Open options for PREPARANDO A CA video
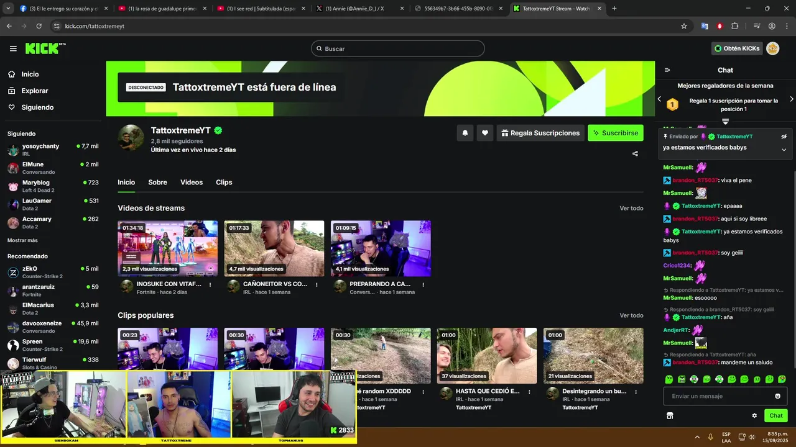Viewport: 796px width, 447px height. click(x=423, y=284)
